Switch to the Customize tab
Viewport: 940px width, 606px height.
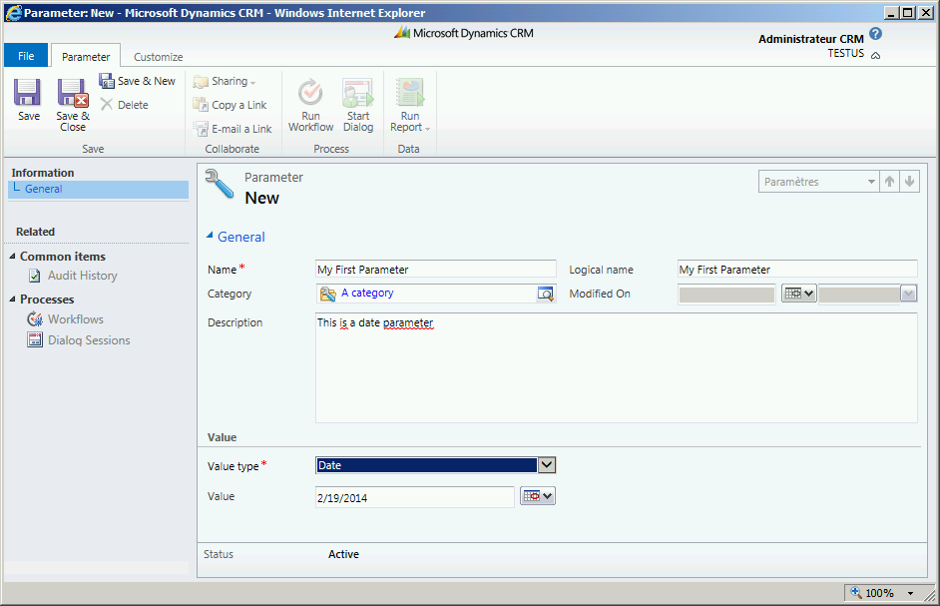point(158,57)
